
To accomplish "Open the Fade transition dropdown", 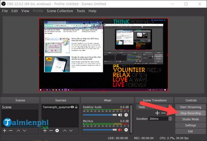I will [x=154, y=107].
